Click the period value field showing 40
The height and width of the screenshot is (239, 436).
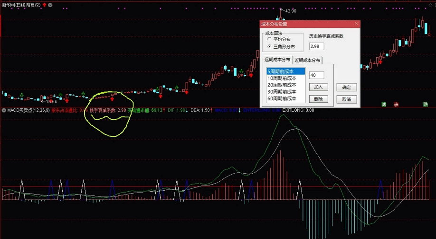pyautogui.click(x=316, y=75)
